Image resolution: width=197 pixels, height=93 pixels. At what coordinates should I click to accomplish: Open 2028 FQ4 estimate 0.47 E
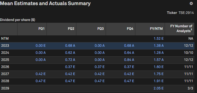pyautogui.click(x=129, y=81)
